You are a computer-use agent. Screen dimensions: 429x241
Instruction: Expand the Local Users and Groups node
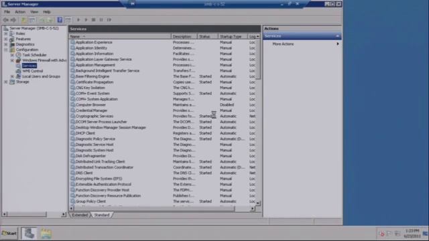click(x=12, y=76)
